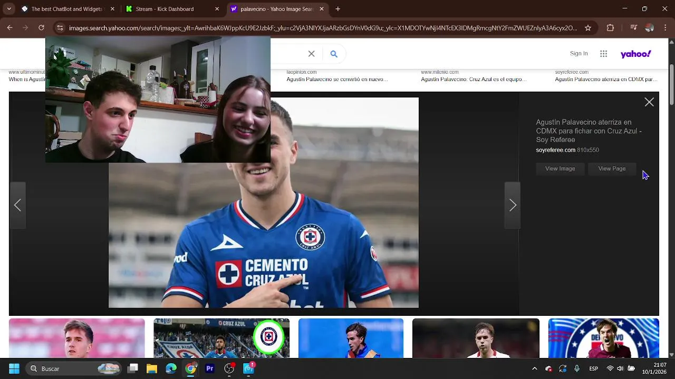This screenshot has width=675, height=379.
Task: Show hidden system tray icons
Action: pyautogui.click(x=535, y=368)
